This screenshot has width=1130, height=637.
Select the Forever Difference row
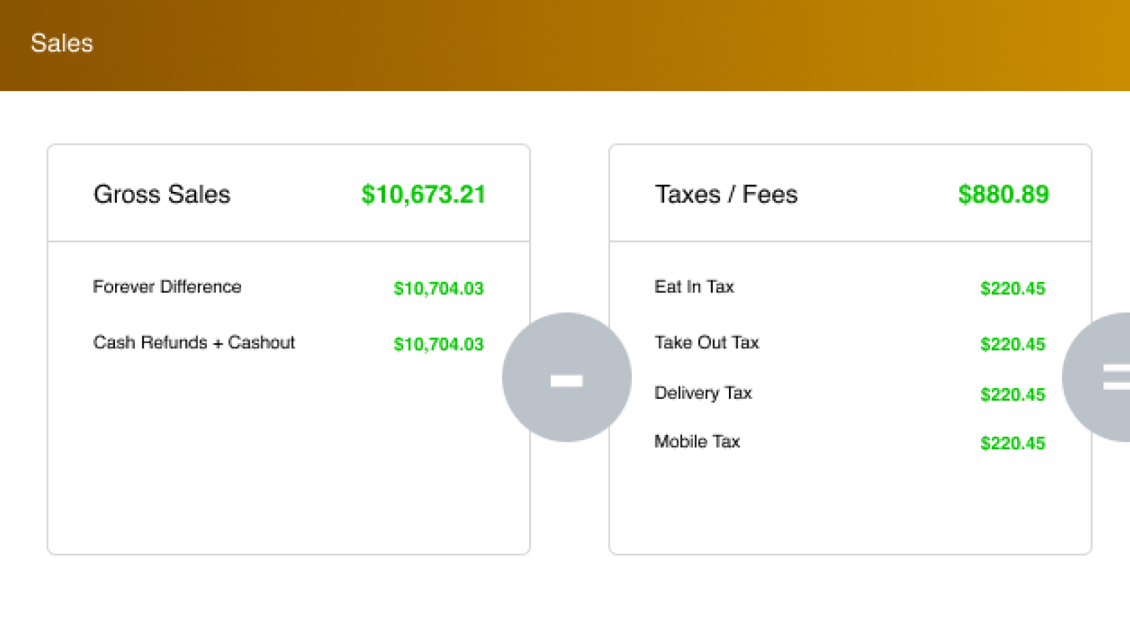(x=167, y=287)
